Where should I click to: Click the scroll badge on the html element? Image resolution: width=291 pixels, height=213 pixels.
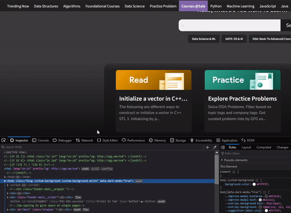click(x=95, y=169)
